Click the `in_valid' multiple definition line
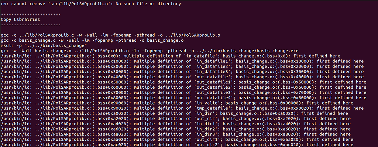378x147 pixels. tap(177, 103)
